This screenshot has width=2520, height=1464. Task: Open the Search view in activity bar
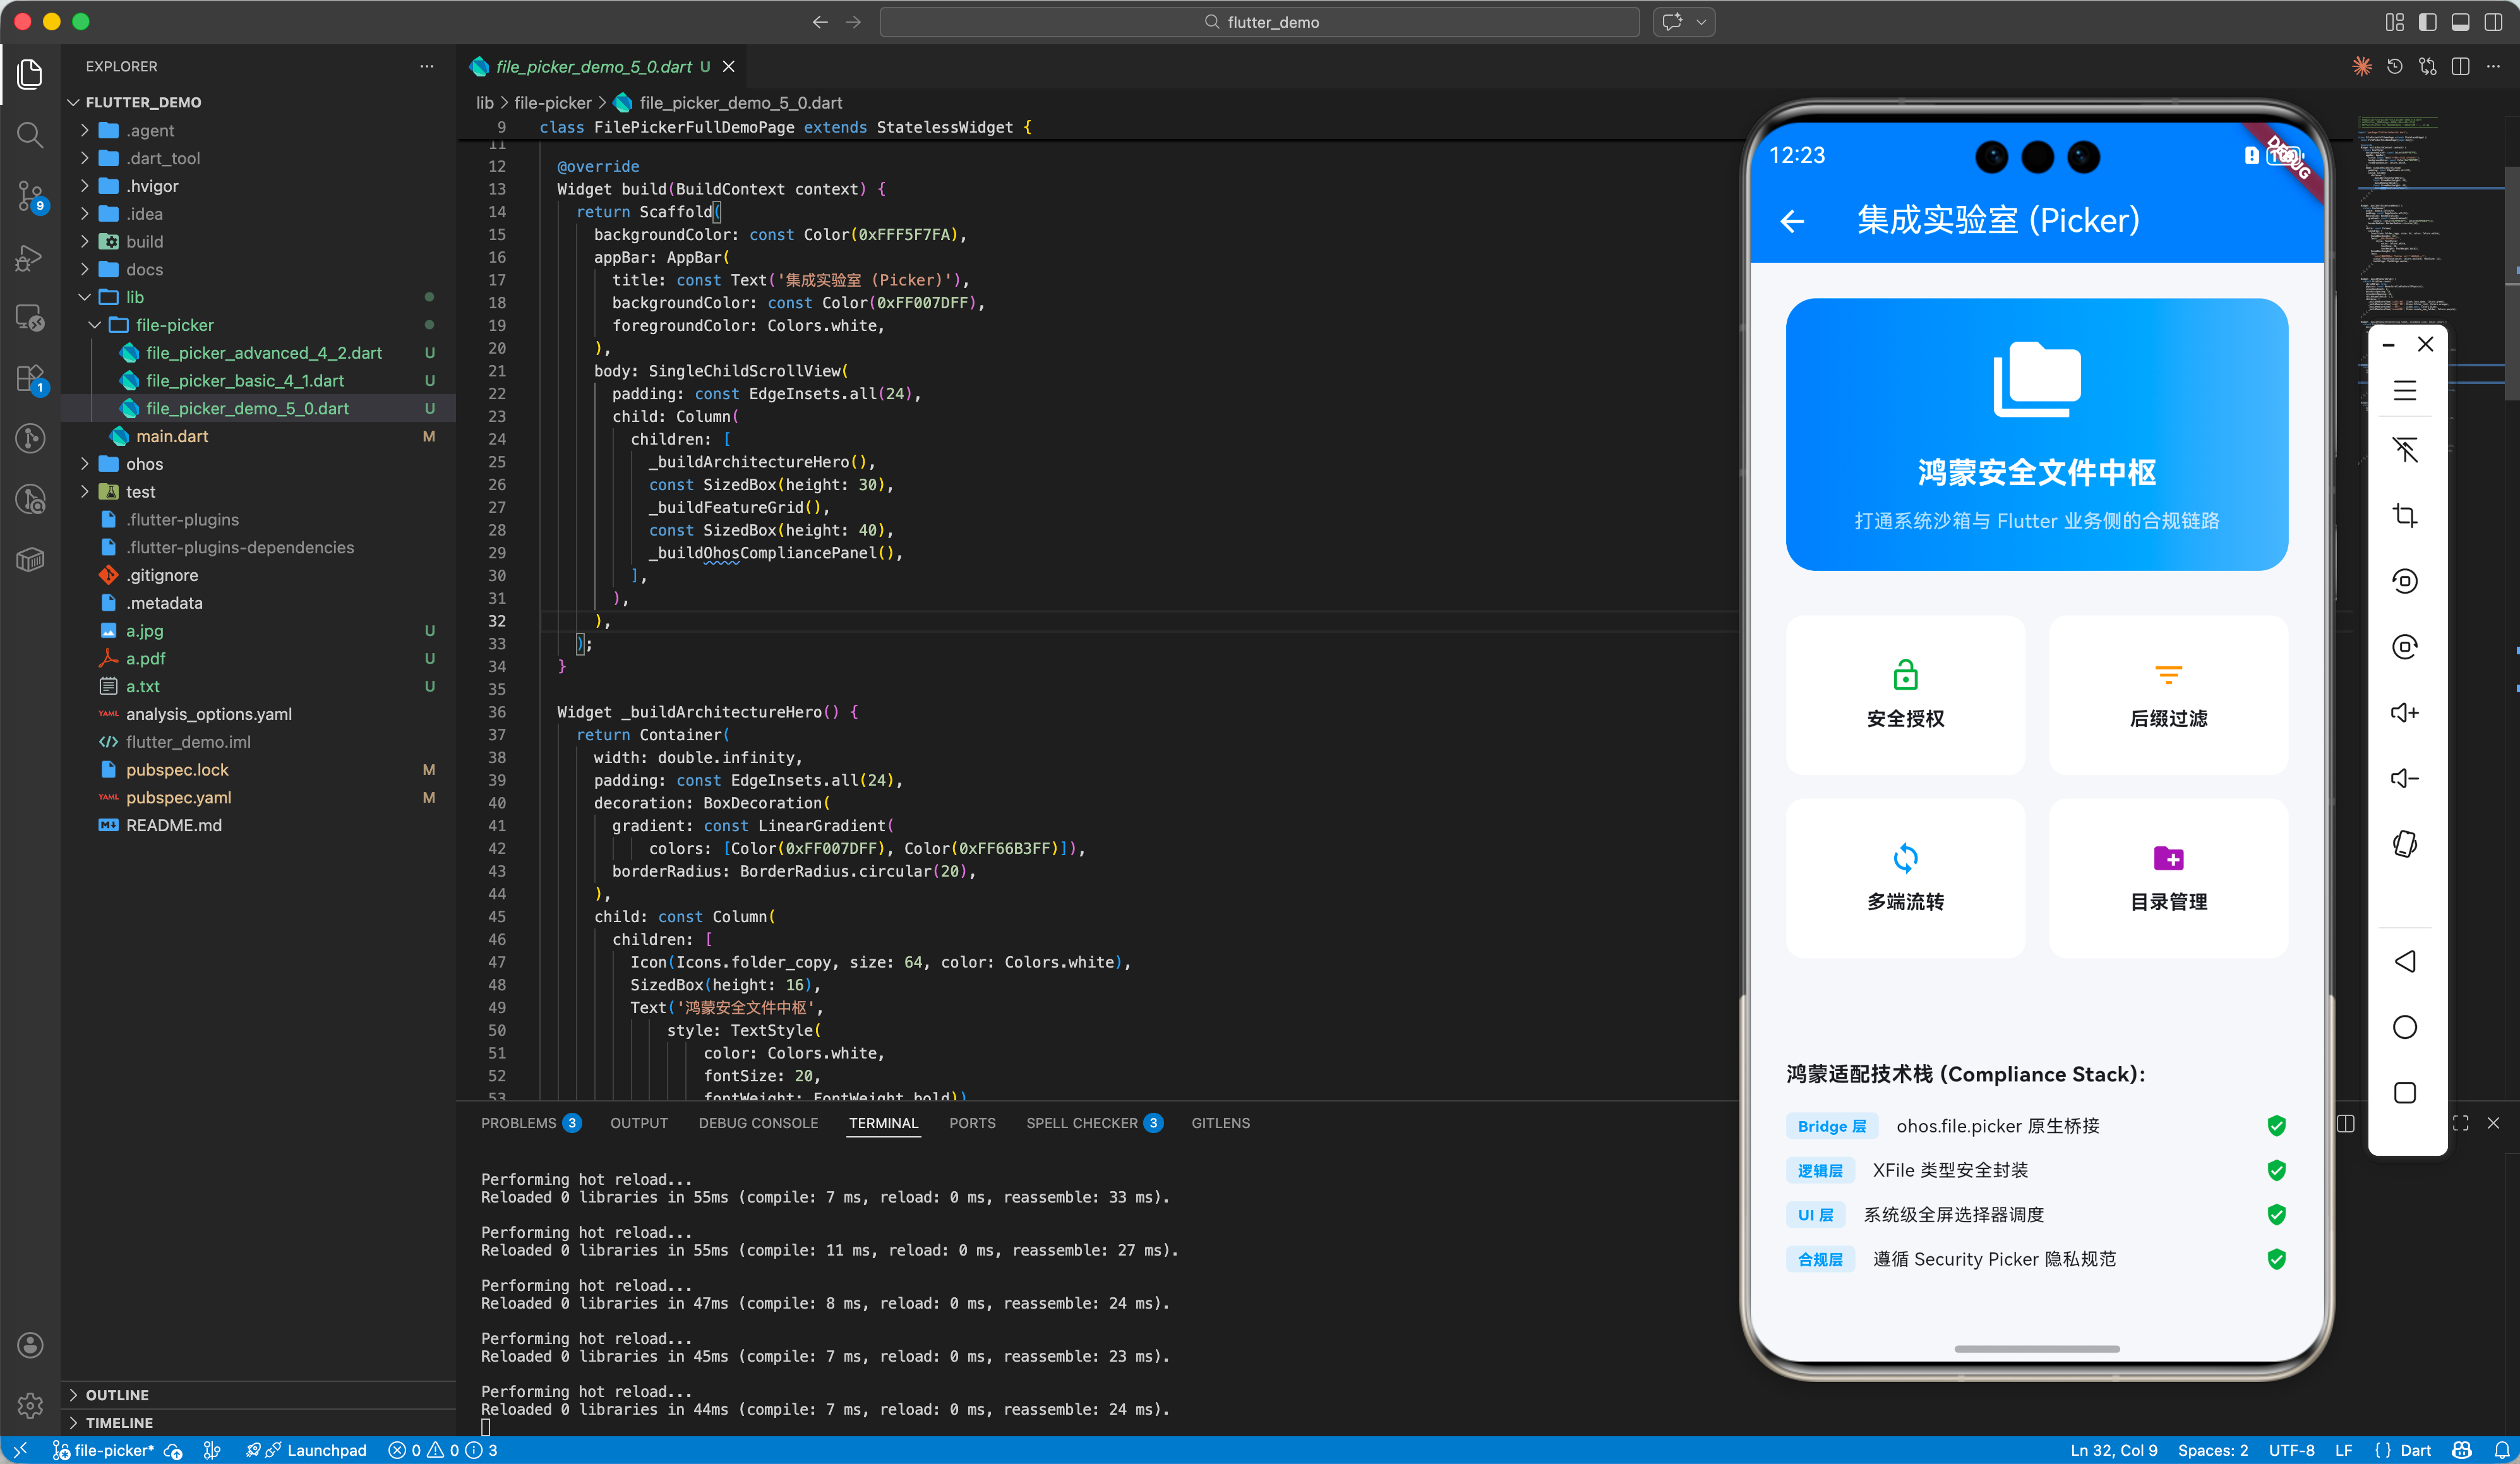point(30,134)
